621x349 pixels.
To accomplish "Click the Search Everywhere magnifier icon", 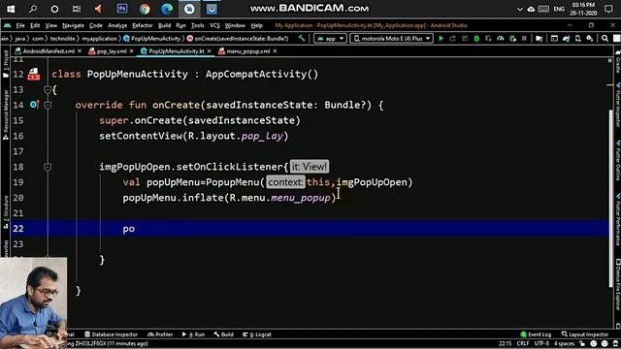I will pos(605,39).
